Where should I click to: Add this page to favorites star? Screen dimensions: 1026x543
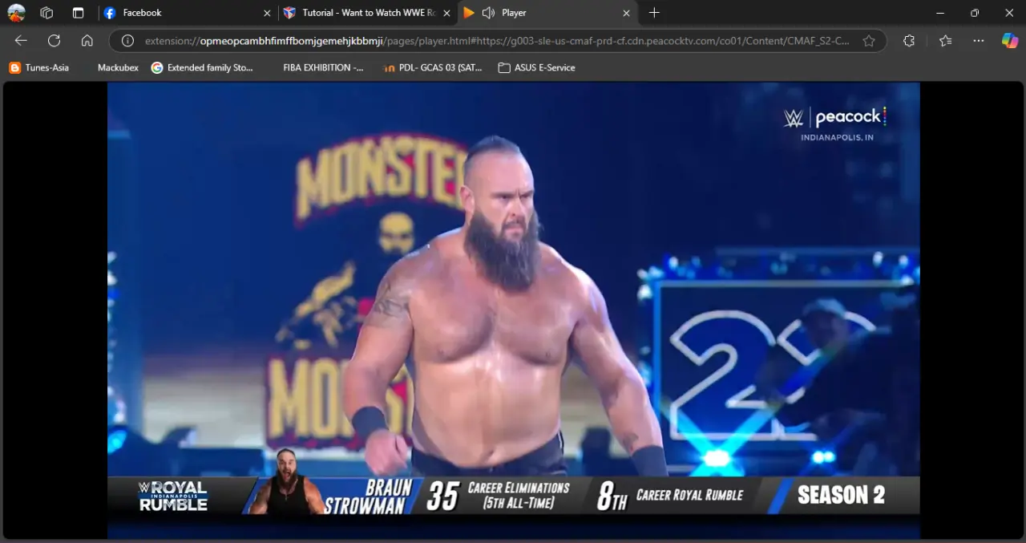point(869,41)
